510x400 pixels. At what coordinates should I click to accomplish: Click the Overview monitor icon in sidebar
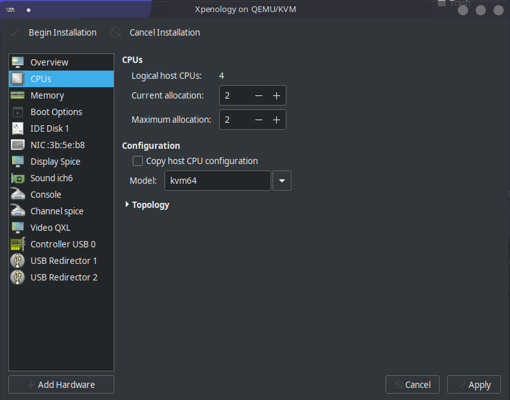18,62
